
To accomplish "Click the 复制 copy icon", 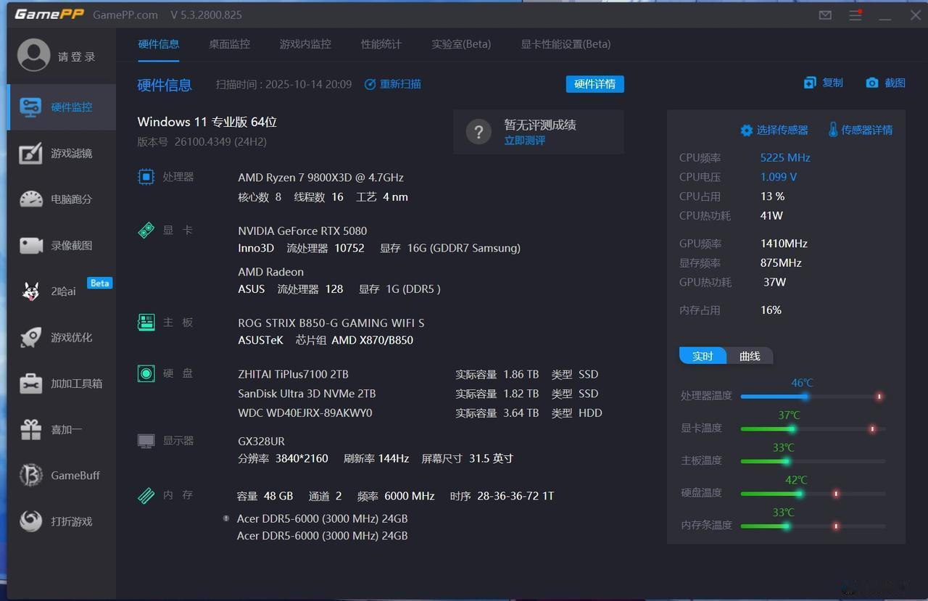I will click(x=810, y=83).
